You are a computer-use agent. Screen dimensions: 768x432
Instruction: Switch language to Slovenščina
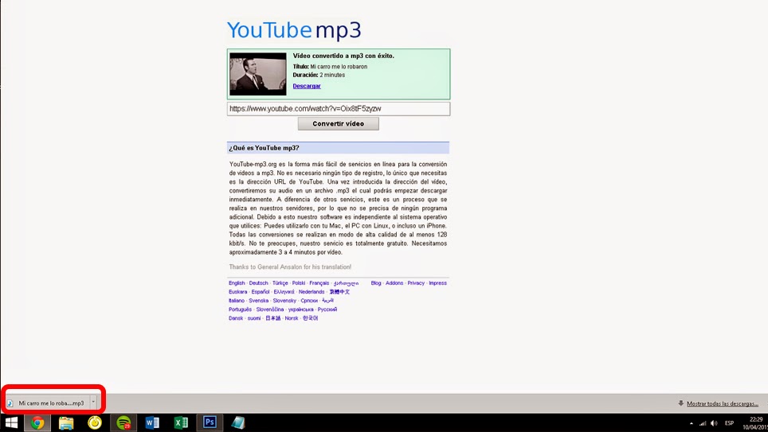click(x=270, y=309)
